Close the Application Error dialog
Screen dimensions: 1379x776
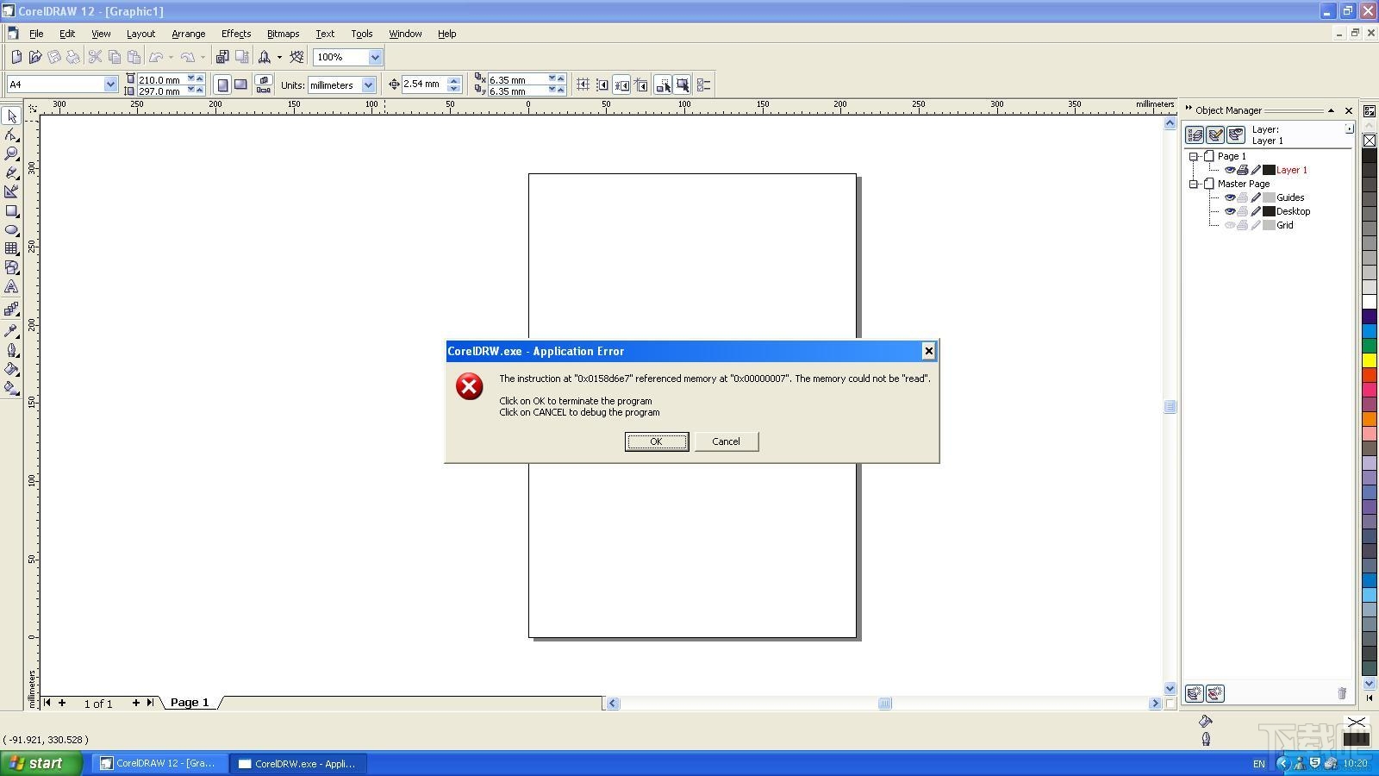(928, 351)
